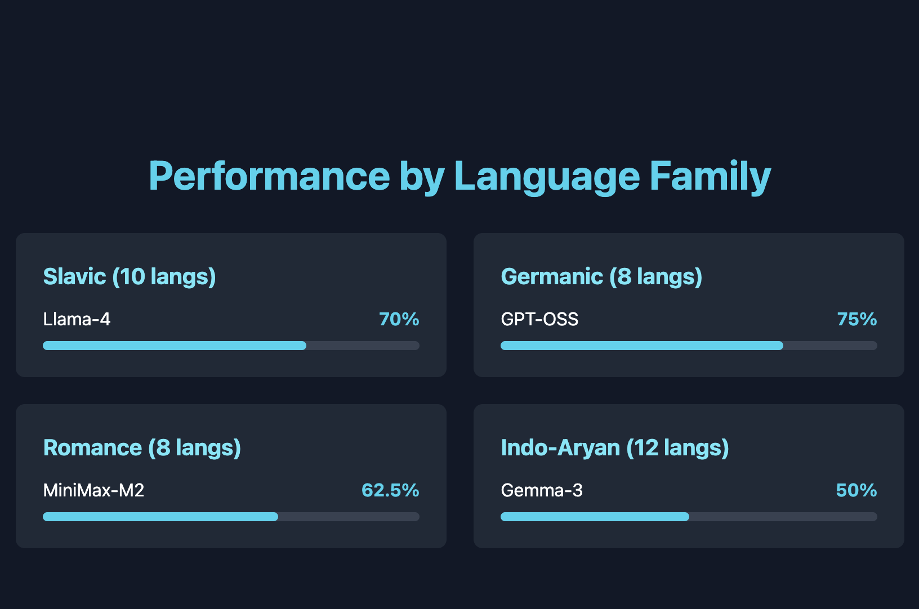This screenshot has width=919, height=609.
Task: Click the unfilled end of Gemma-3 bar
Action: (x=783, y=517)
